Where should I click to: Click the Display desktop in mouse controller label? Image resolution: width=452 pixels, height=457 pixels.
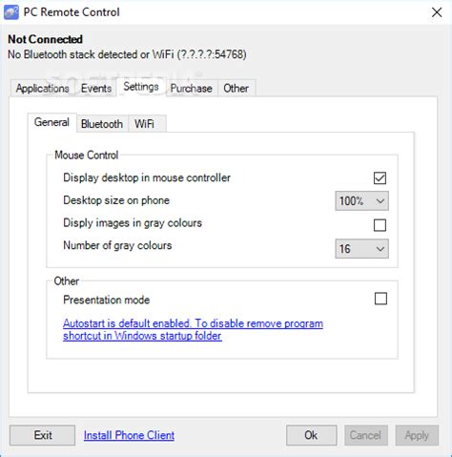(147, 177)
